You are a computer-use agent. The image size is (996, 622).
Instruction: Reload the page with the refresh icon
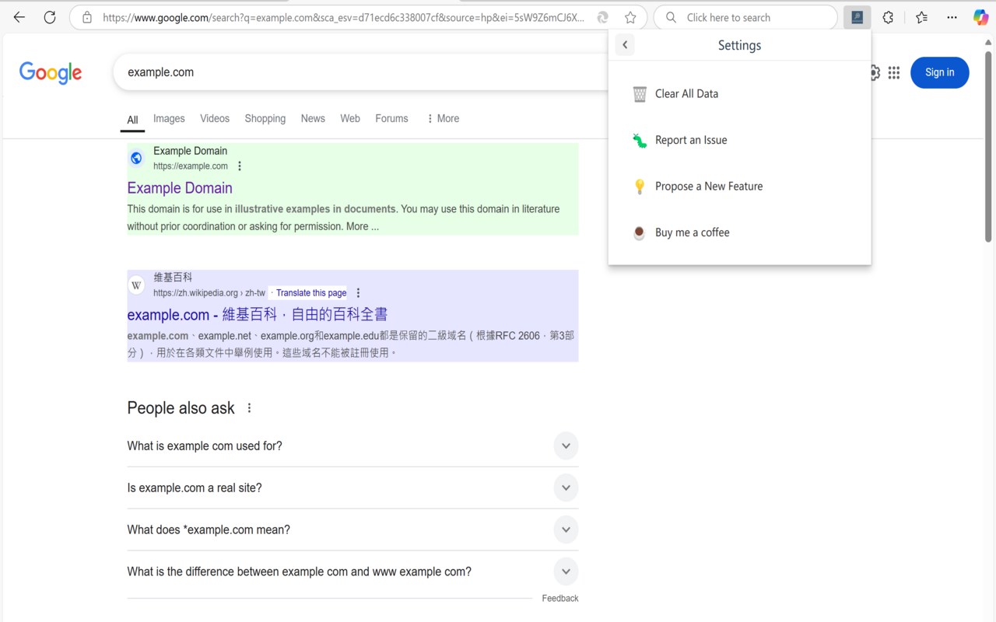click(x=50, y=17)
